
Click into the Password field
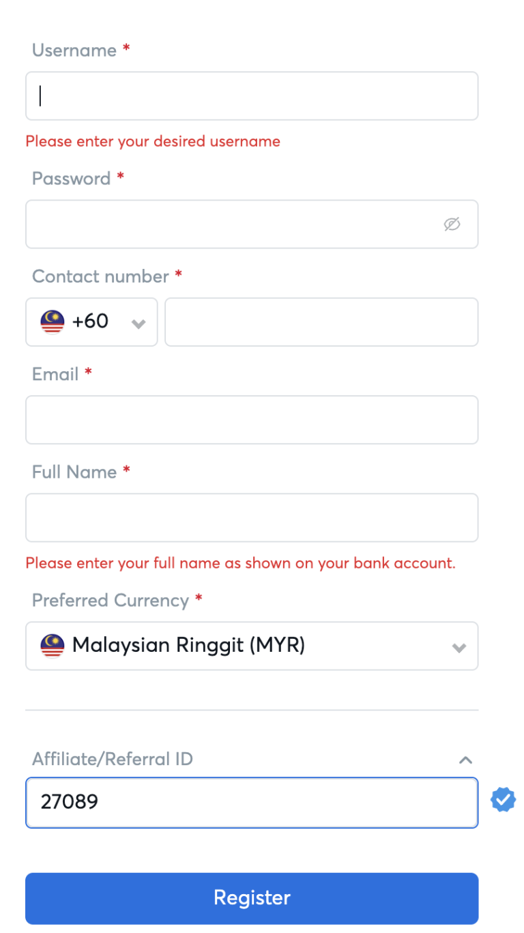[232, 224]
